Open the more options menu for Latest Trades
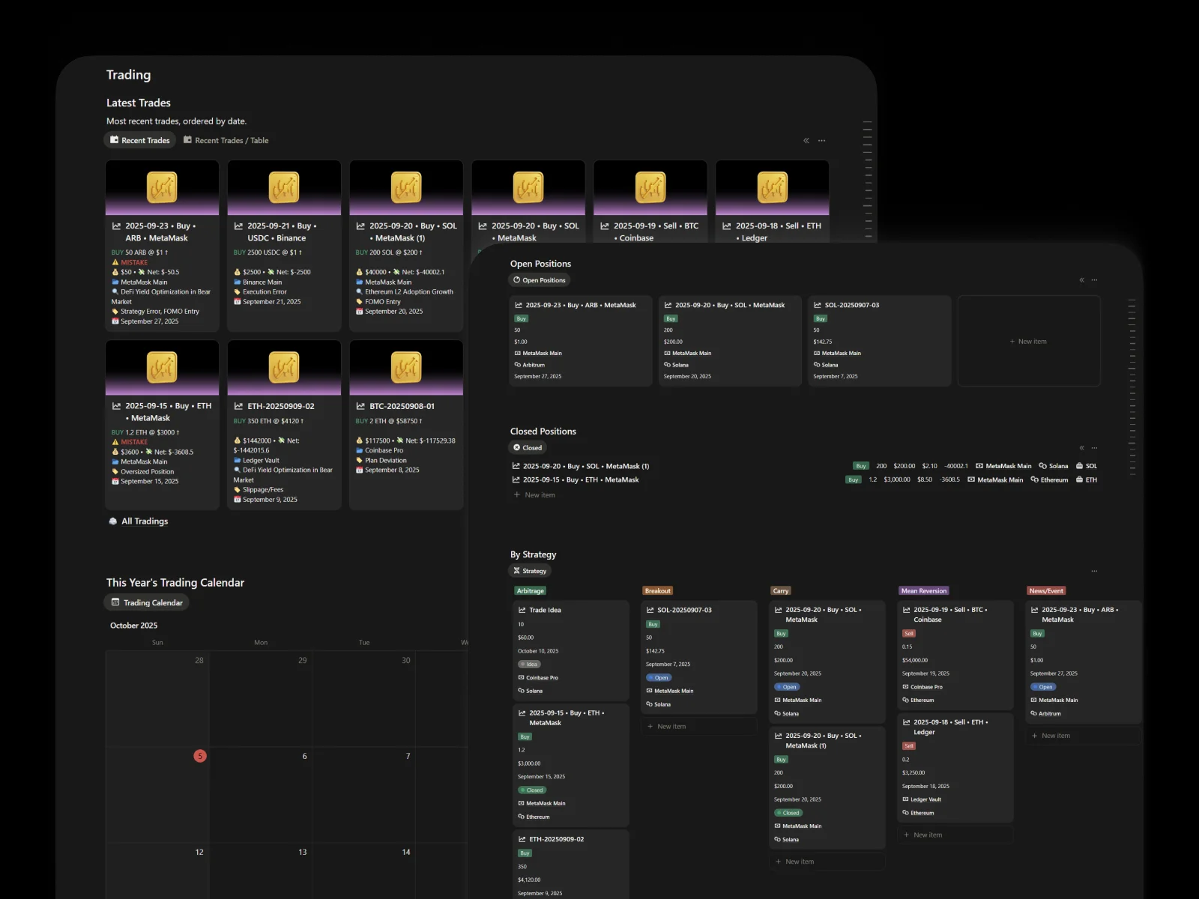The width and height of the screenshot is (1199, 899). click(x=821, y=141)
